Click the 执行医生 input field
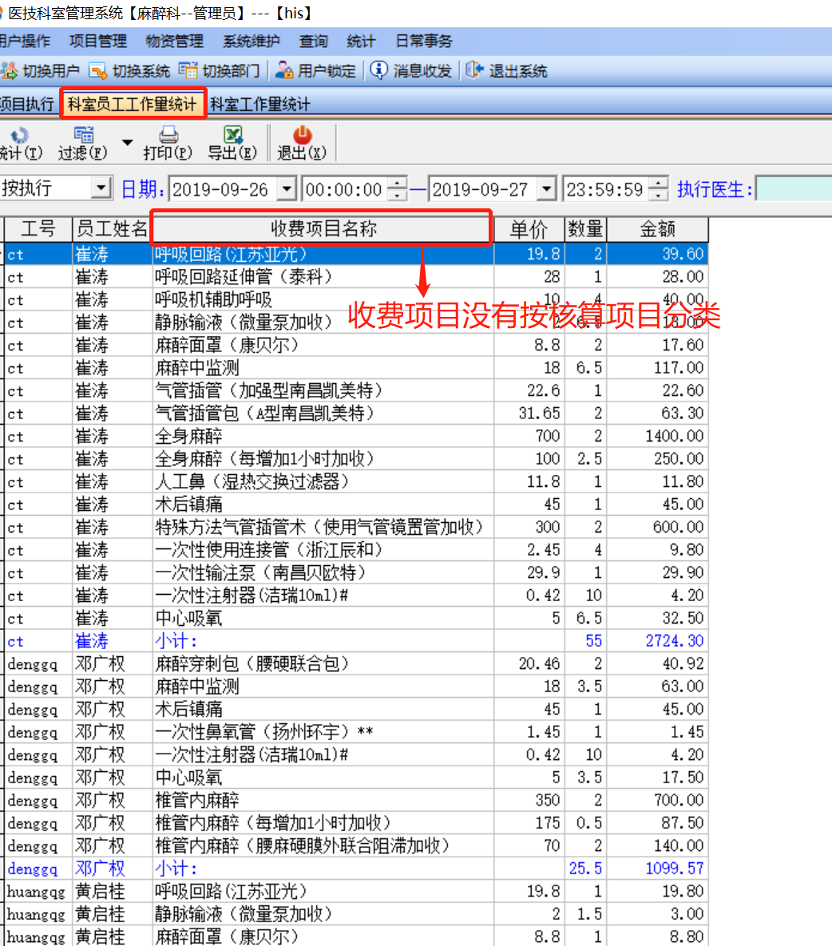This screenshot has height=946, width=832. (x=794, y=189)
